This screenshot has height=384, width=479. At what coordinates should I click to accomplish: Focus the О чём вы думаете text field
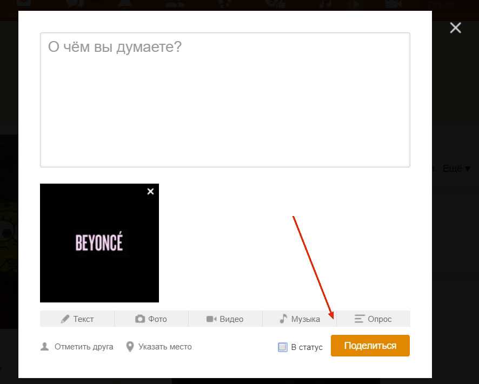tap(225, 100)
